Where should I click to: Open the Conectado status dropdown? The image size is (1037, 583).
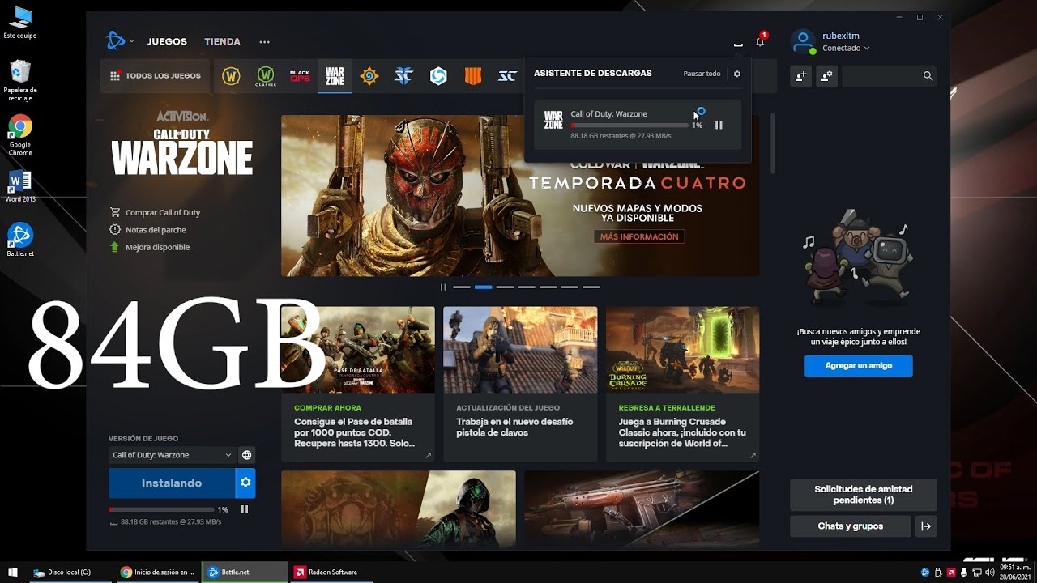[845, 48]
